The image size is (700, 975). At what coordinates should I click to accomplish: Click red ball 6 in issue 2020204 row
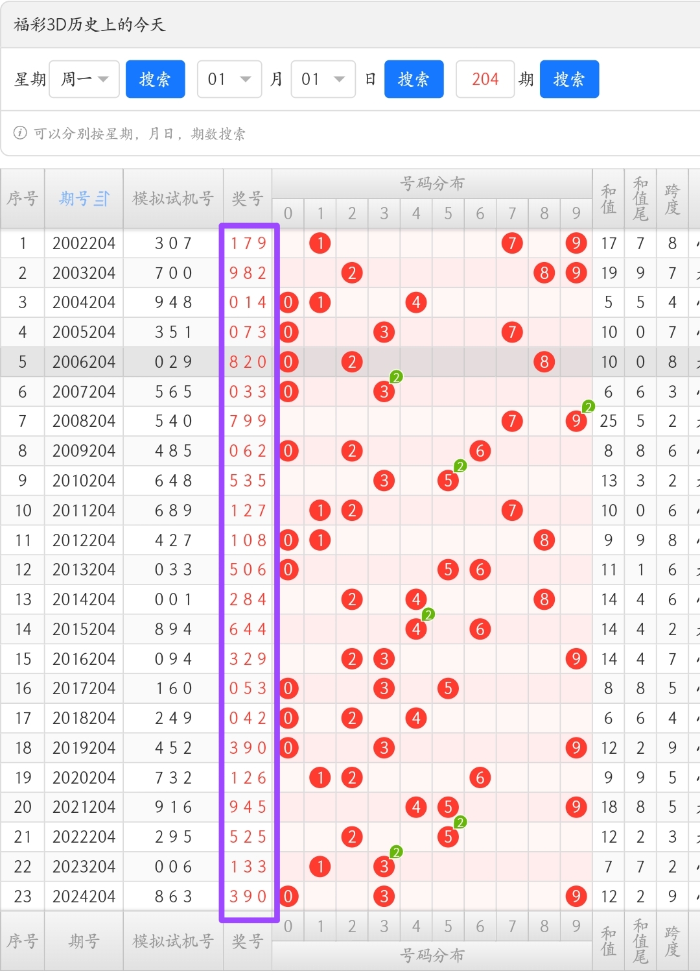480,778
